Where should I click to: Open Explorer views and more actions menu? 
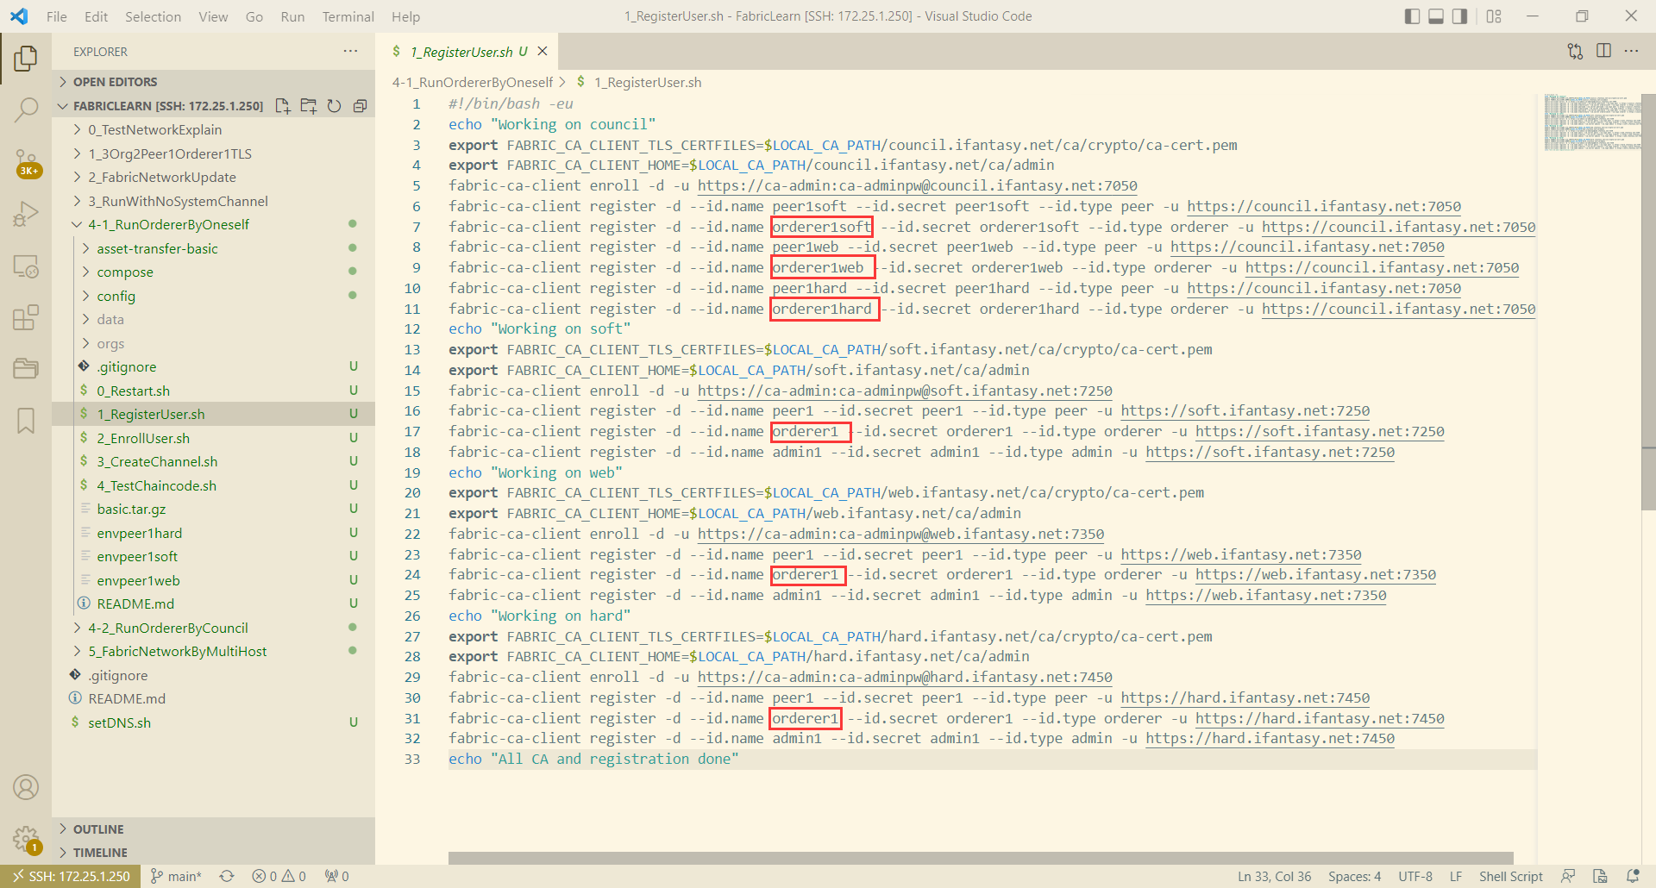pos(350,51)
